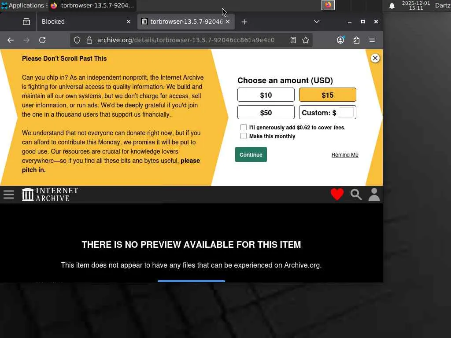View site security padlock info
Screen dimensions: 451x338
[x=89, y=40]
